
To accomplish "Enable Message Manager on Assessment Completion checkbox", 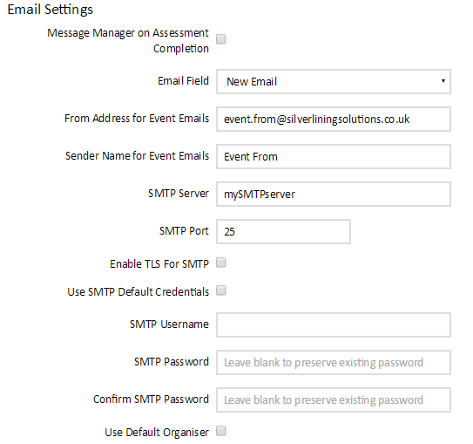I will tap(220, 39).
